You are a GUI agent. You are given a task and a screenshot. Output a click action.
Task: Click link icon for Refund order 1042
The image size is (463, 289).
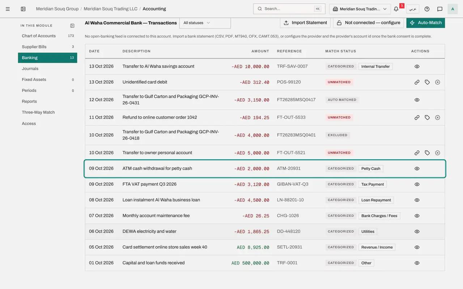coord(417,117)
